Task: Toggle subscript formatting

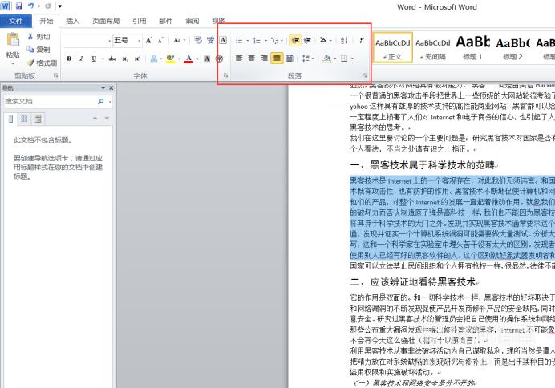Action: click(x=125, y=59)
